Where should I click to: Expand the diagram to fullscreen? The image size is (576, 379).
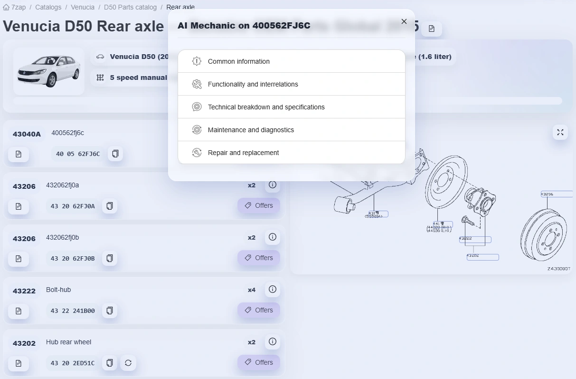pos(560,132)
